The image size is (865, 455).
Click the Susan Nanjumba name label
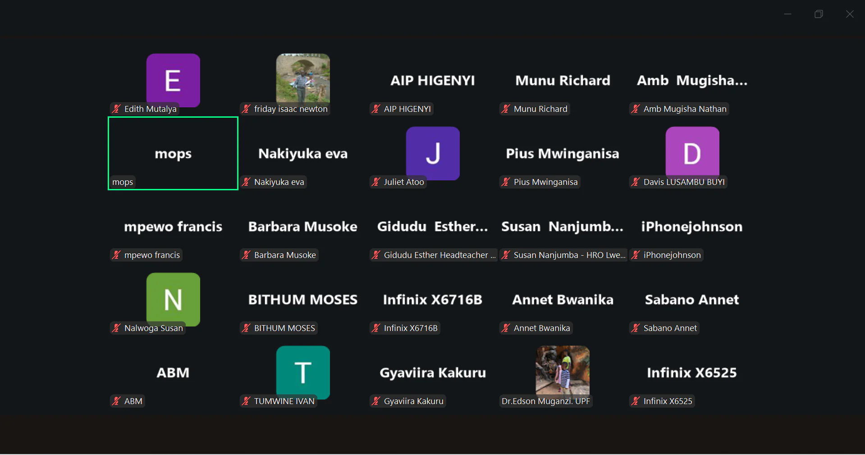click(569, 255)
